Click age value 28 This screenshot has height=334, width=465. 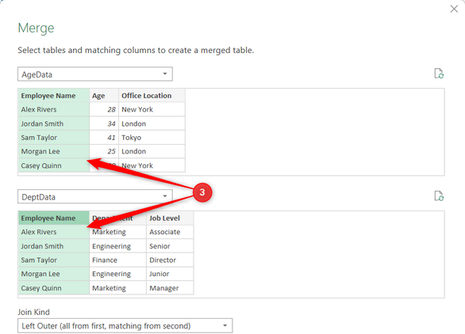[104, 109]
